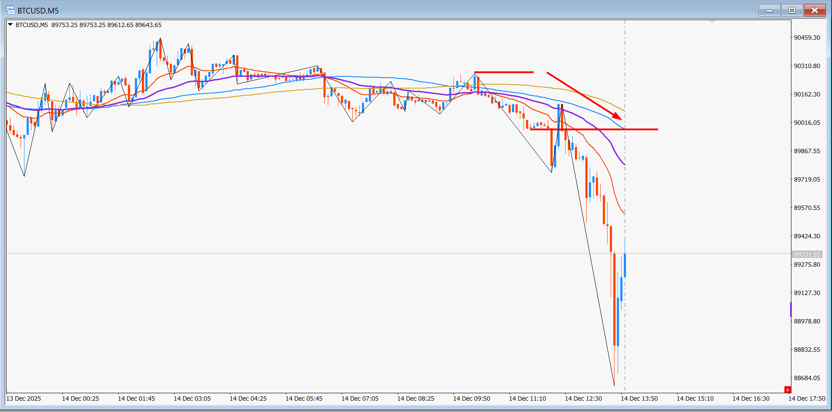Click the 89424.30 price axis label
This screenshot has width=832, height=412.
coord(807,236)
